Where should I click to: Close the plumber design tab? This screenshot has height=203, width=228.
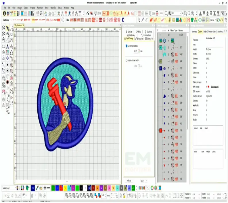(23, 25)
